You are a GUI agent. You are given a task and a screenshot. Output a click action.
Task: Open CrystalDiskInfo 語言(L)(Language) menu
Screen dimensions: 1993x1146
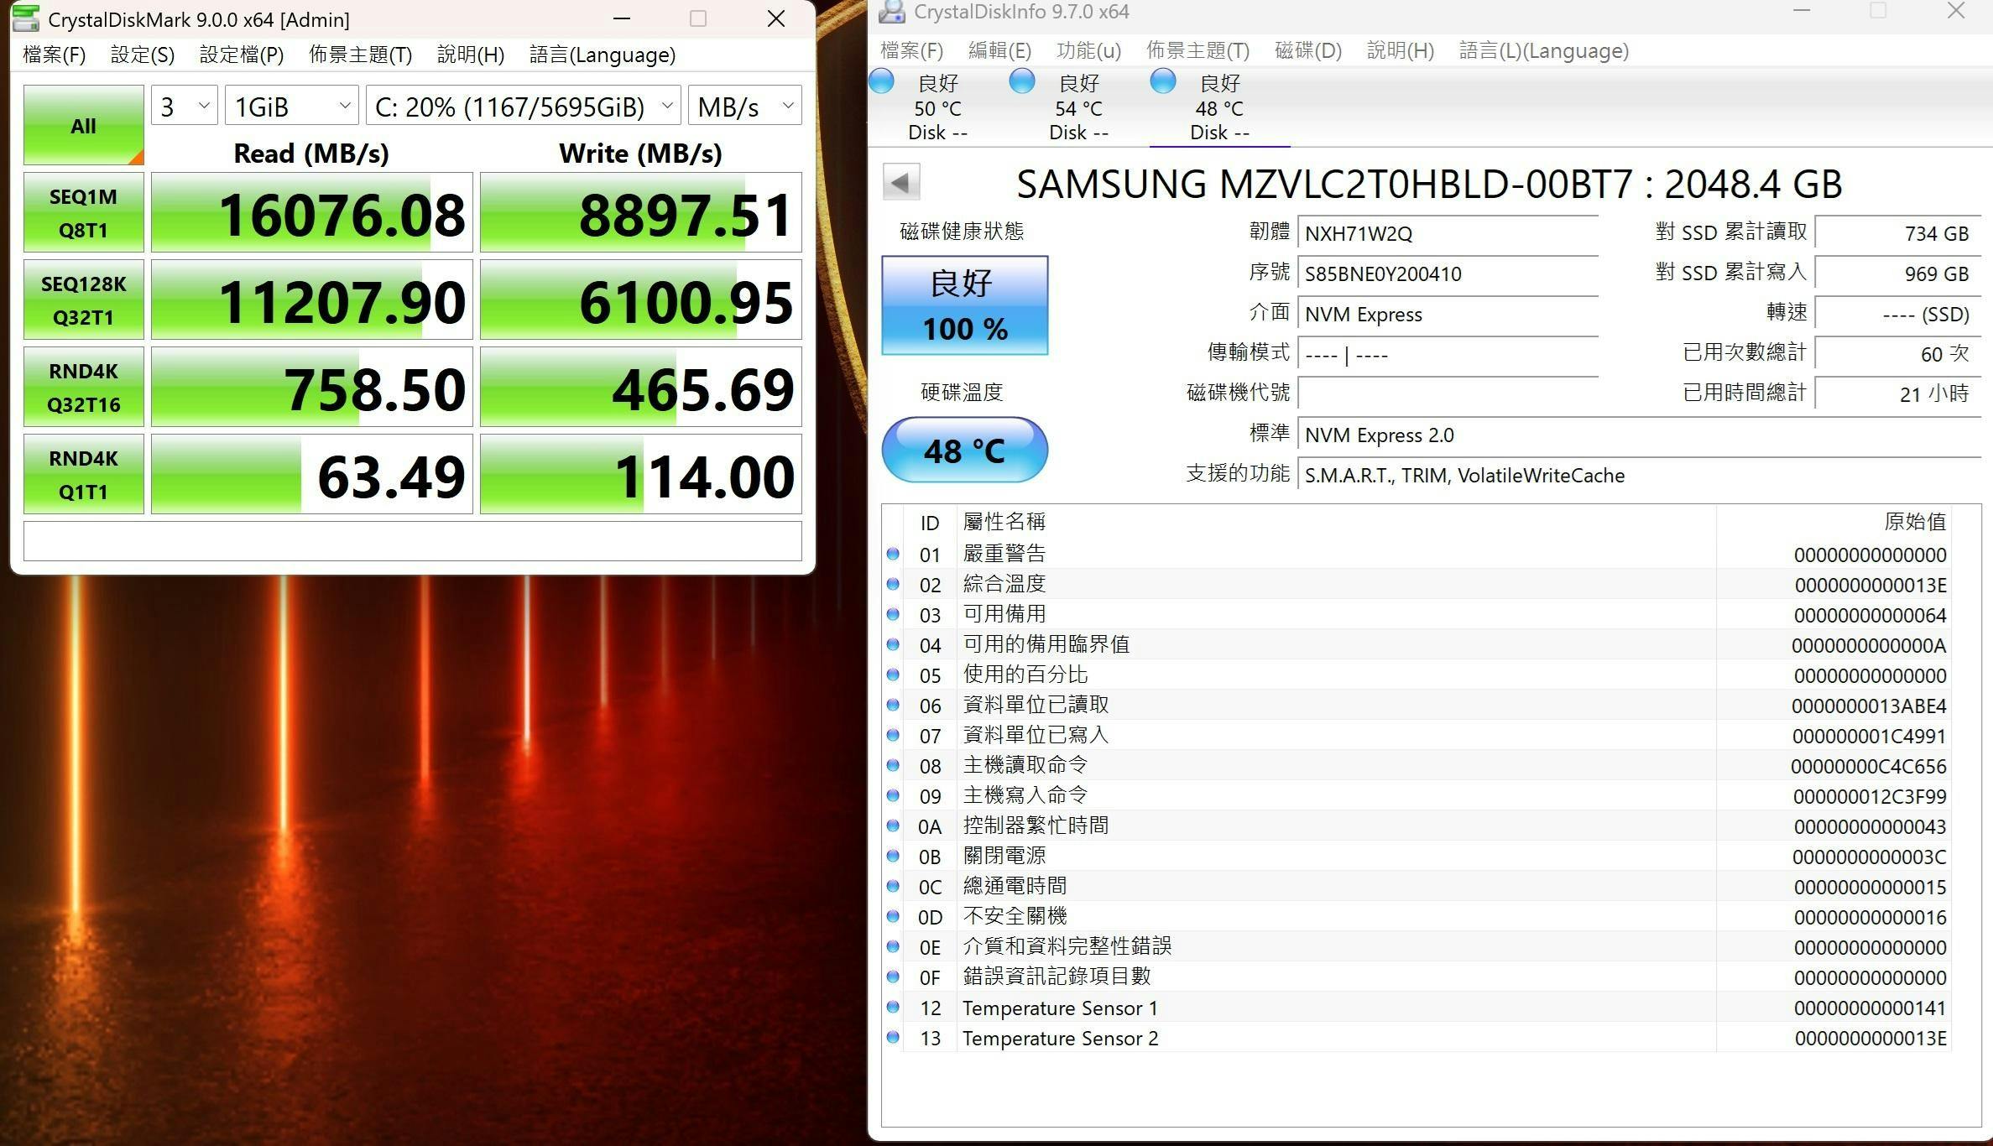[x=1544, y=51]
